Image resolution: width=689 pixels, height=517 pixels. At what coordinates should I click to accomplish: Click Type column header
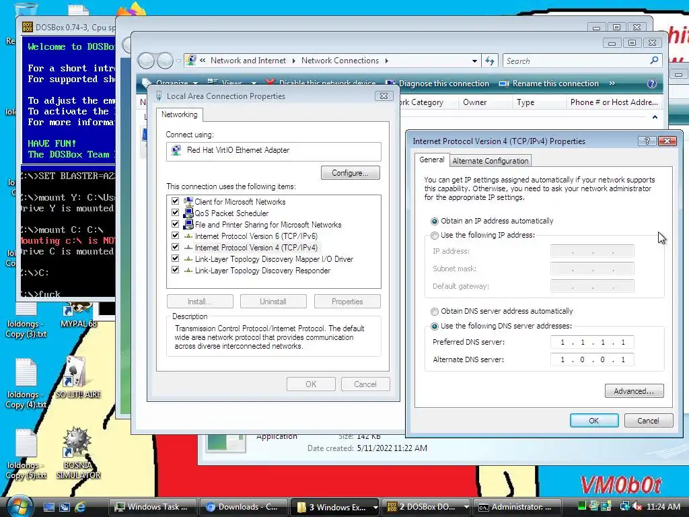click(x=539, y=102)
